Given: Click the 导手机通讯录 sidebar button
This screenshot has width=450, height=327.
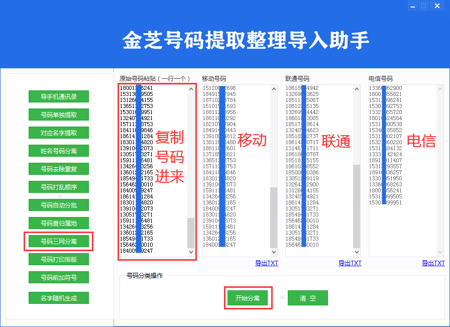Looking at the screenshot, I should click(59, 96).
